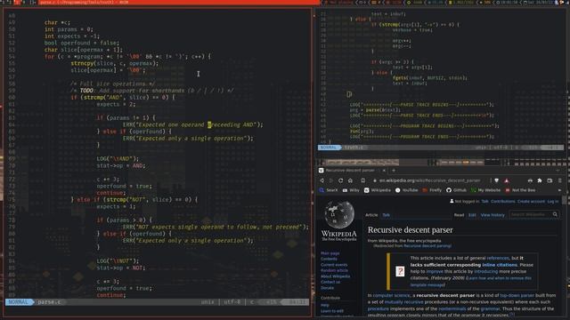Follow the 'Recursive descent parsing' redirect link
This screenshot has height=320, width=570.
(427, 245)
